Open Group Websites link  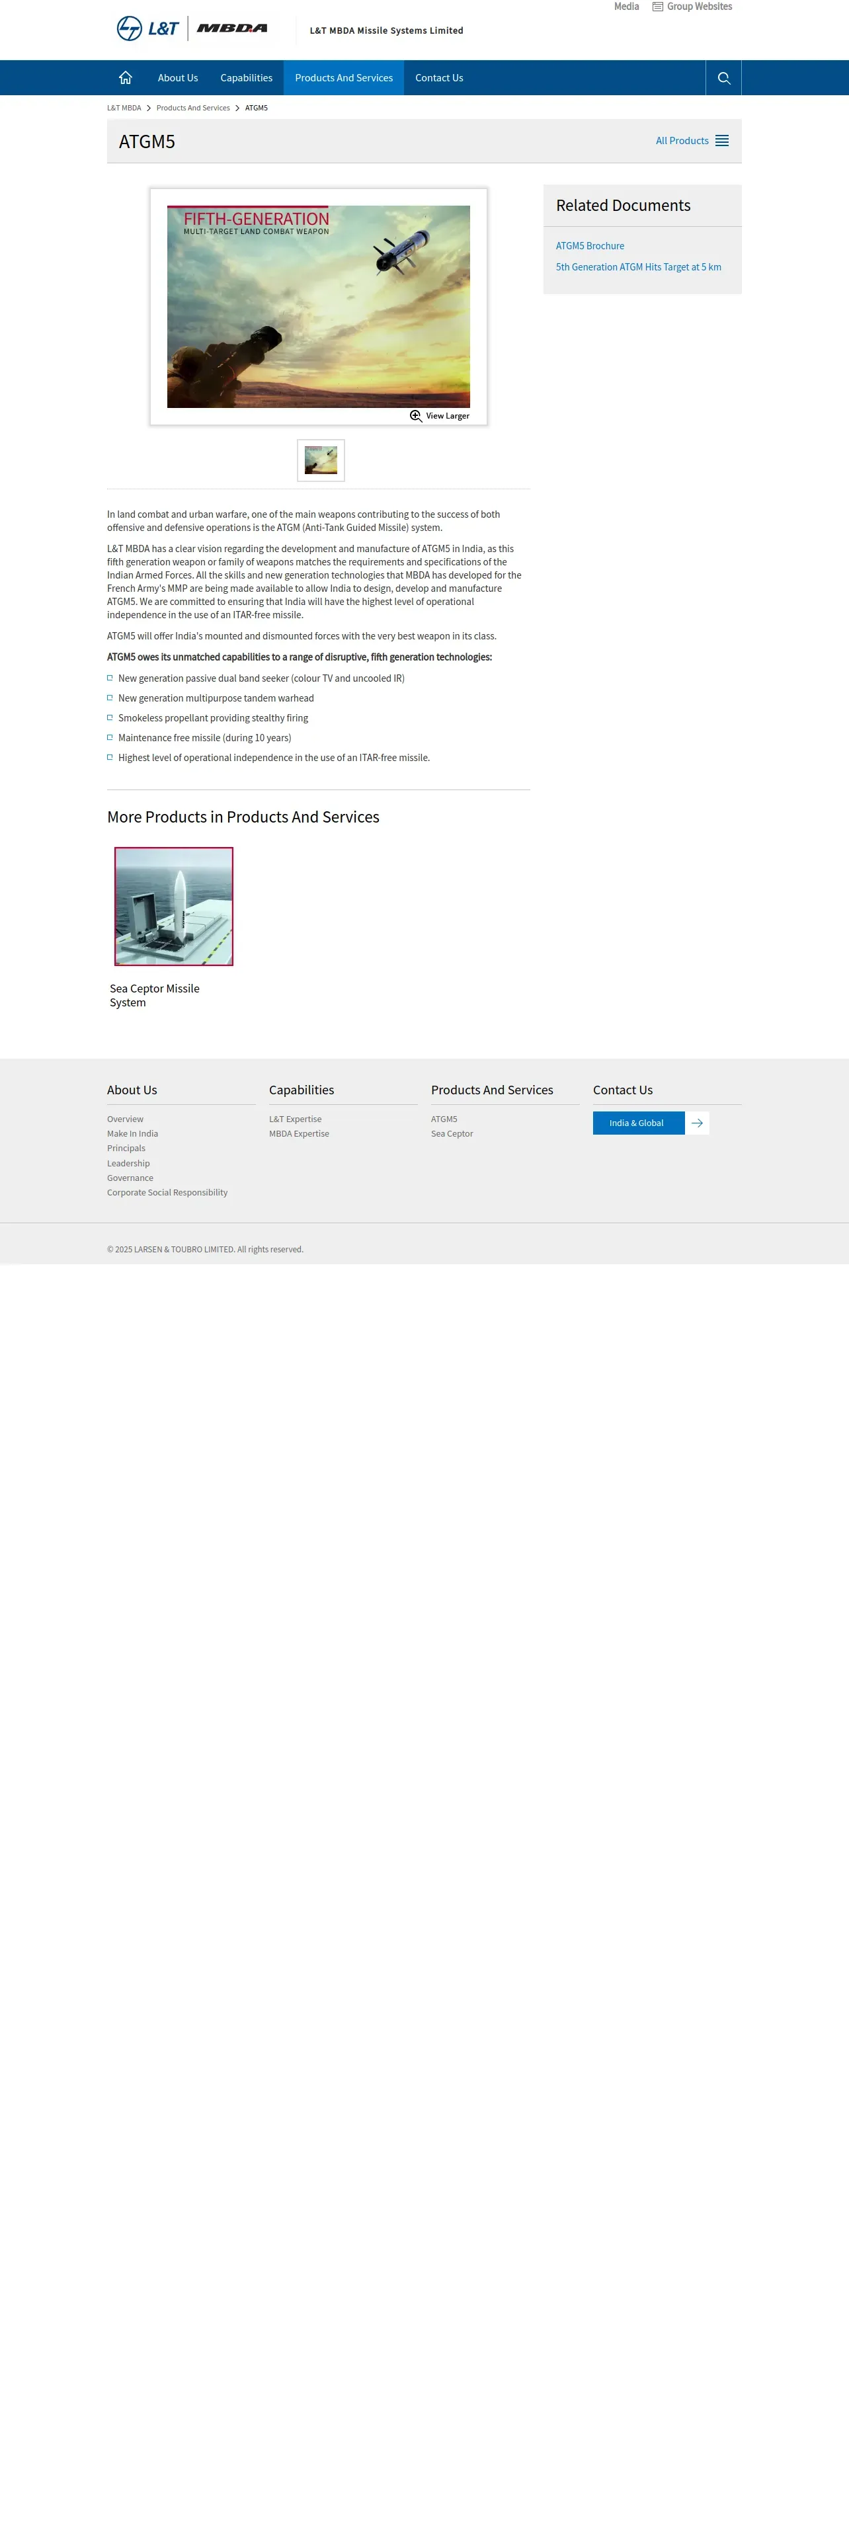point(700,7)
